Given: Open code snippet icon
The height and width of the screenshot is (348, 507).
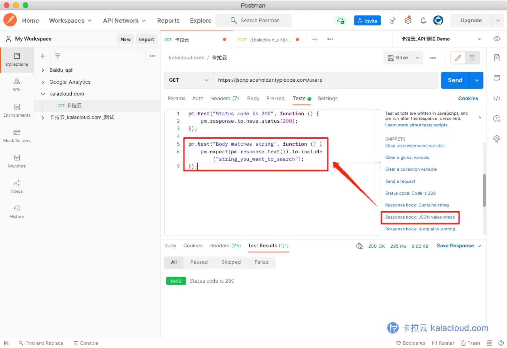Looking at the screenshot, I should [497, 98].
